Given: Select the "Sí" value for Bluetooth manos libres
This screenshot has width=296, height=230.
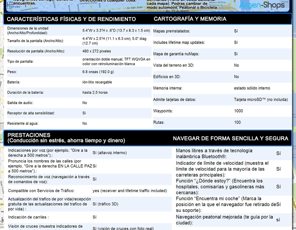Looking at the screenshot, I should point(279,153).
